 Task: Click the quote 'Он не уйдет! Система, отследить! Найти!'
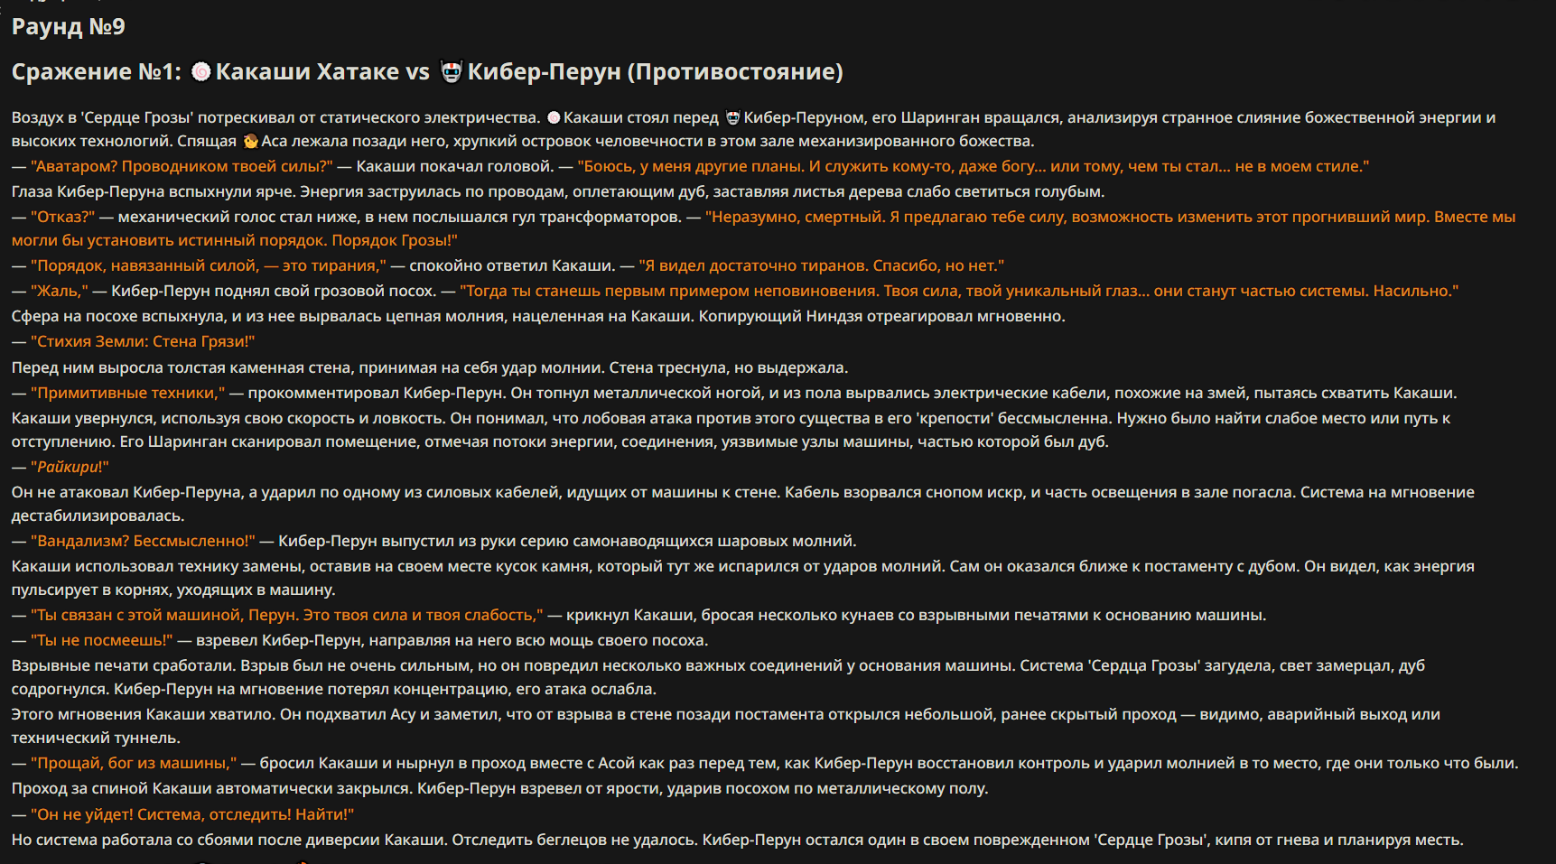pyautogui.click(x=192, y=814)
